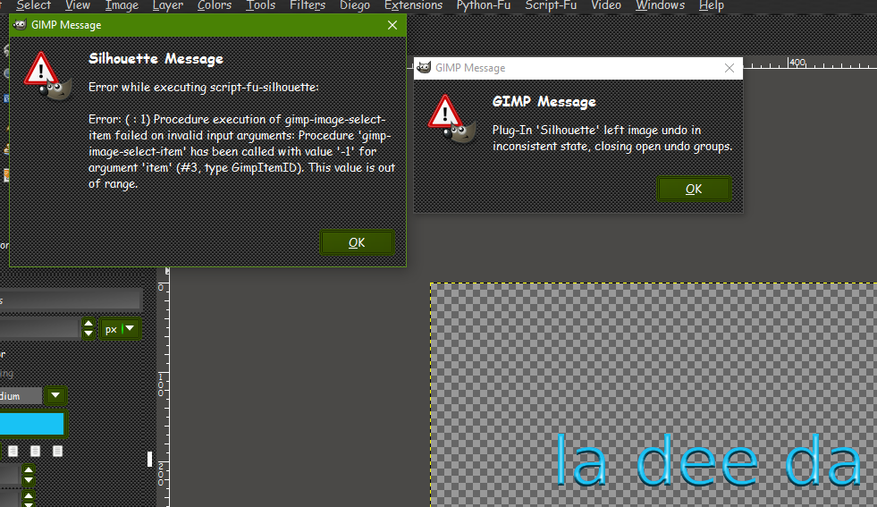The image size is (877, 507).
Task: Click the font size value field
Action: click(x=39, y=328)
